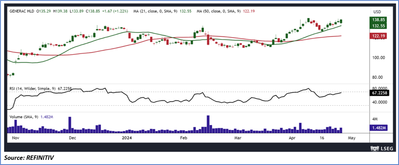Click the Feb date axis label
Screen dimensions: 399x165
[x=183, y=138]
